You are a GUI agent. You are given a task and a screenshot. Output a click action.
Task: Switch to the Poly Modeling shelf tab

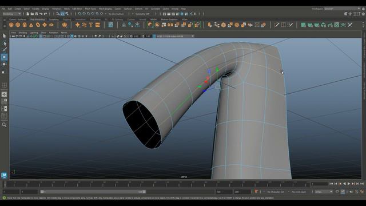point(37,19)
